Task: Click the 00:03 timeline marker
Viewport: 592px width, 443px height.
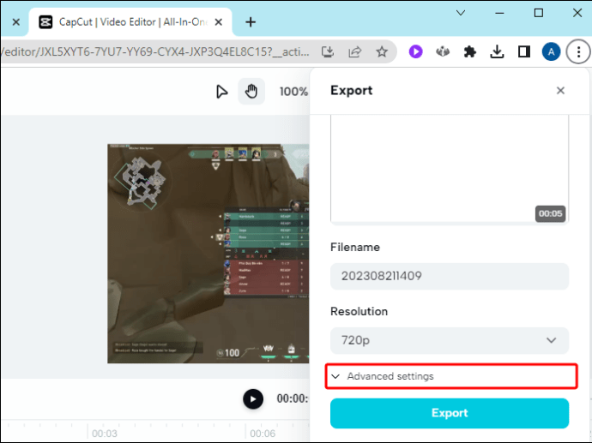Action: (x=105, y=434)
